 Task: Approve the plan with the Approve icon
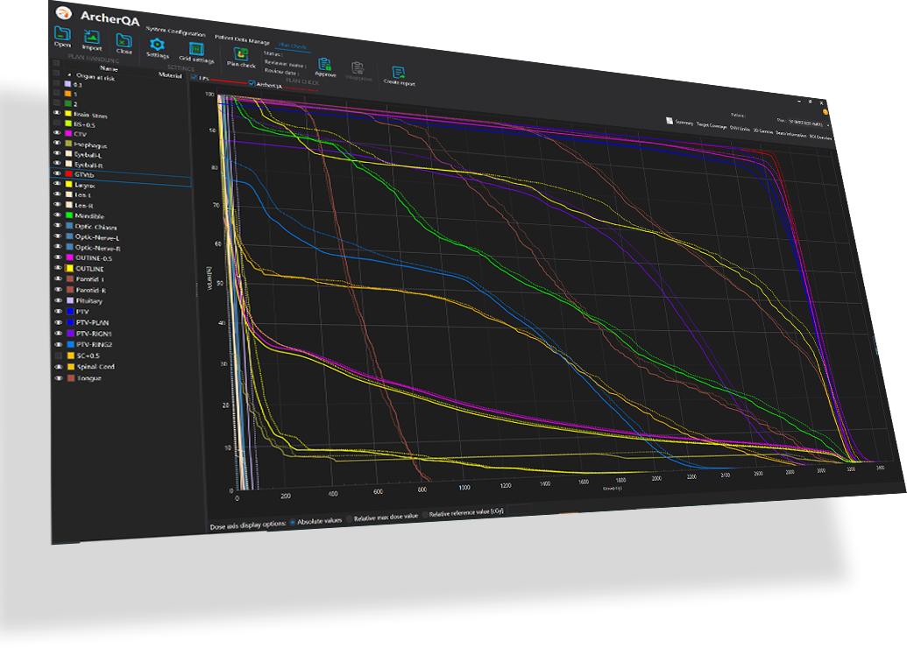click(x=325, y=64)
